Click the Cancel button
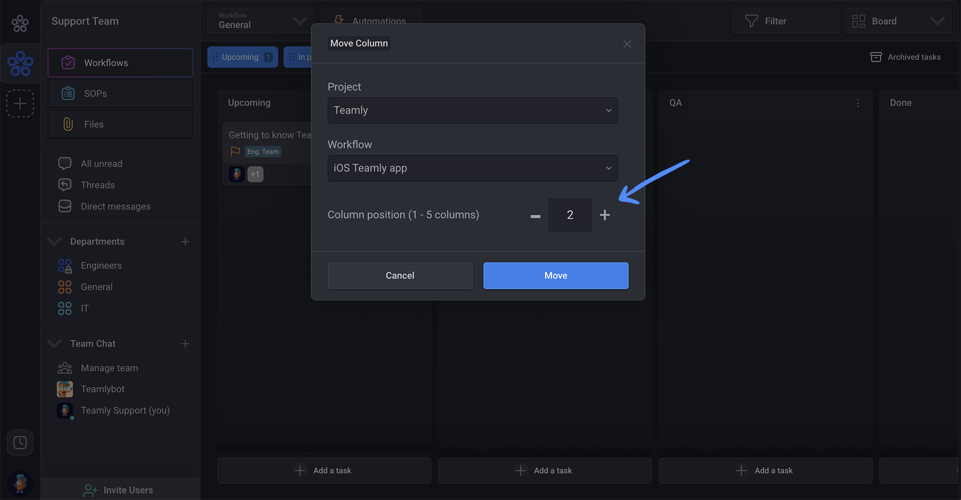Screen dimensions: 961x500 tap(400, 275)
